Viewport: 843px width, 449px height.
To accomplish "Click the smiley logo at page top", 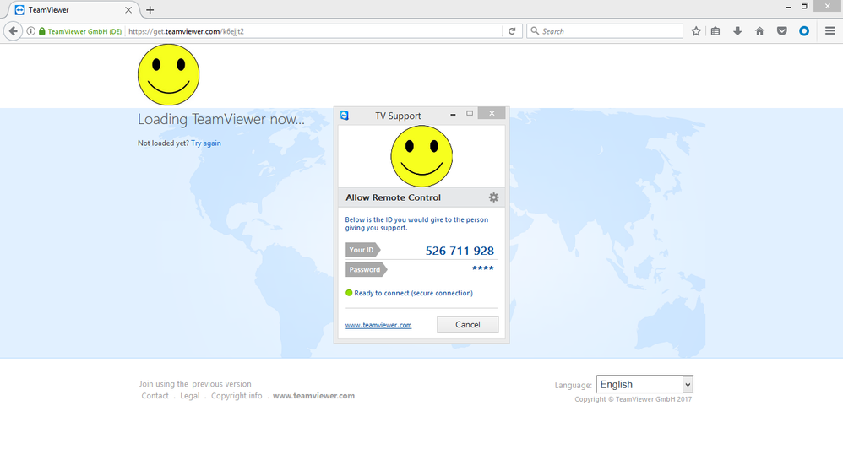I will tap(168, 74).
